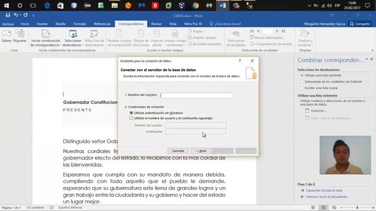Switch to Read Mode view icon

pyautogui.click(x=313, y=207)
